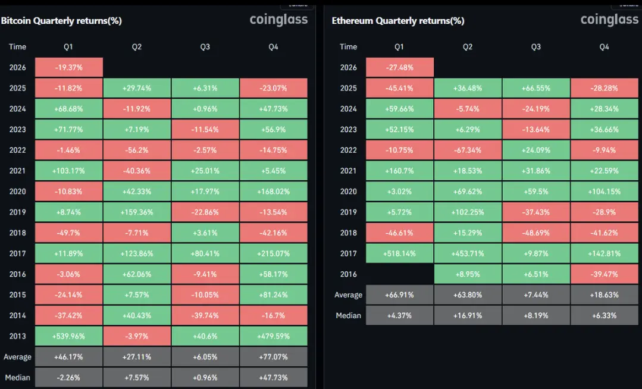The width and height of the screenshot is (642, 389).
Task: Select Bitcoin 2020 Q4 cell +168.02%
Action: [273, 192]
